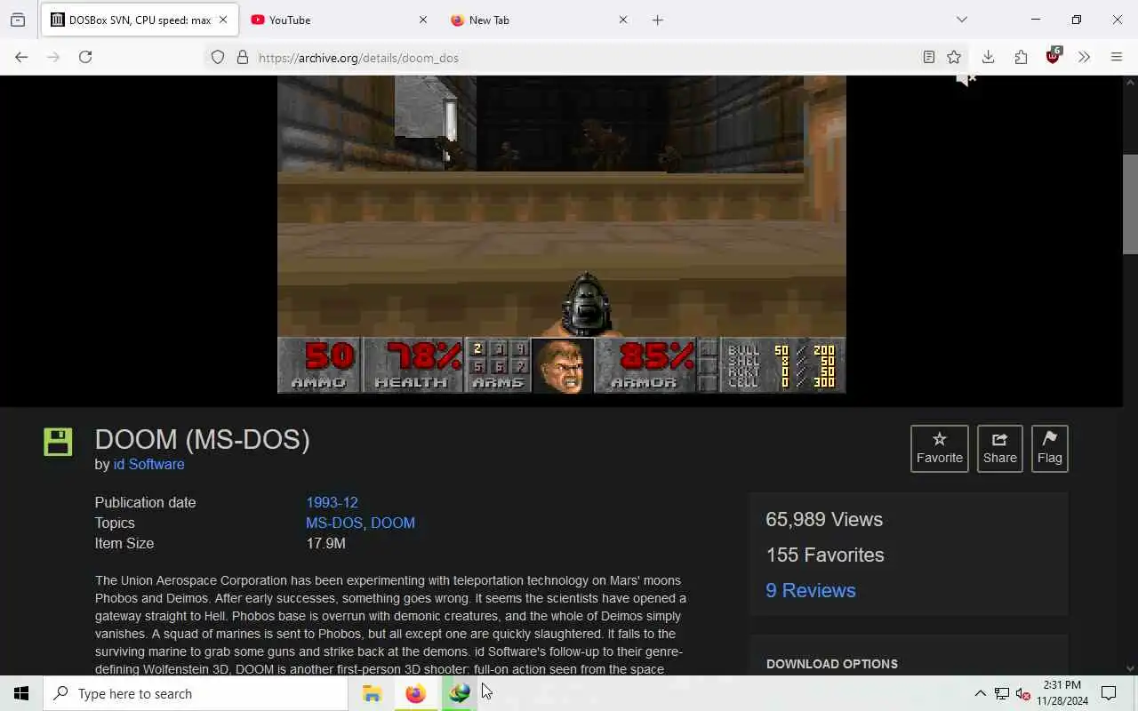This screenshot has width=1138, height=711.
Task: Select the DOSBox SVN tab
Action: (140, 20)
